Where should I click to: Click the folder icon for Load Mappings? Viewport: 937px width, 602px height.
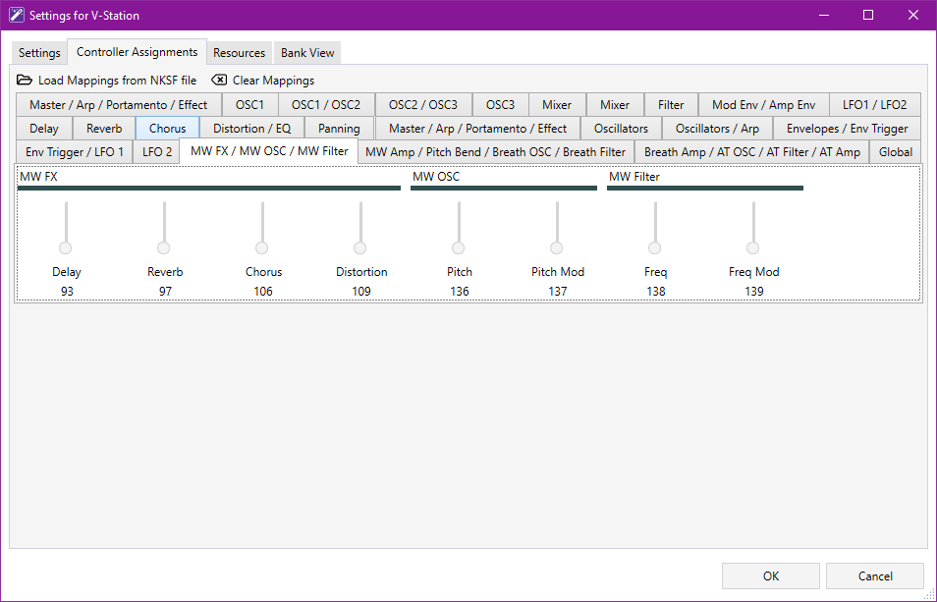(25, 80)
